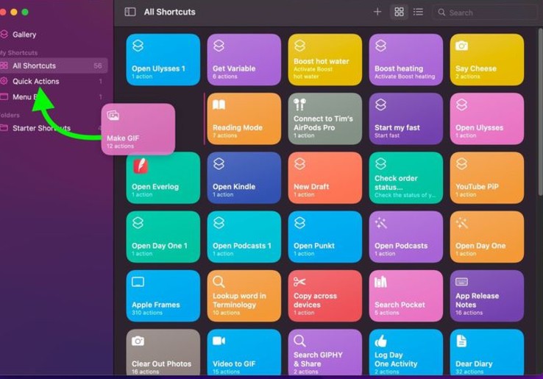Focus the Search field
The width and height of the screenshot is (543, 379).
point(486,13)
